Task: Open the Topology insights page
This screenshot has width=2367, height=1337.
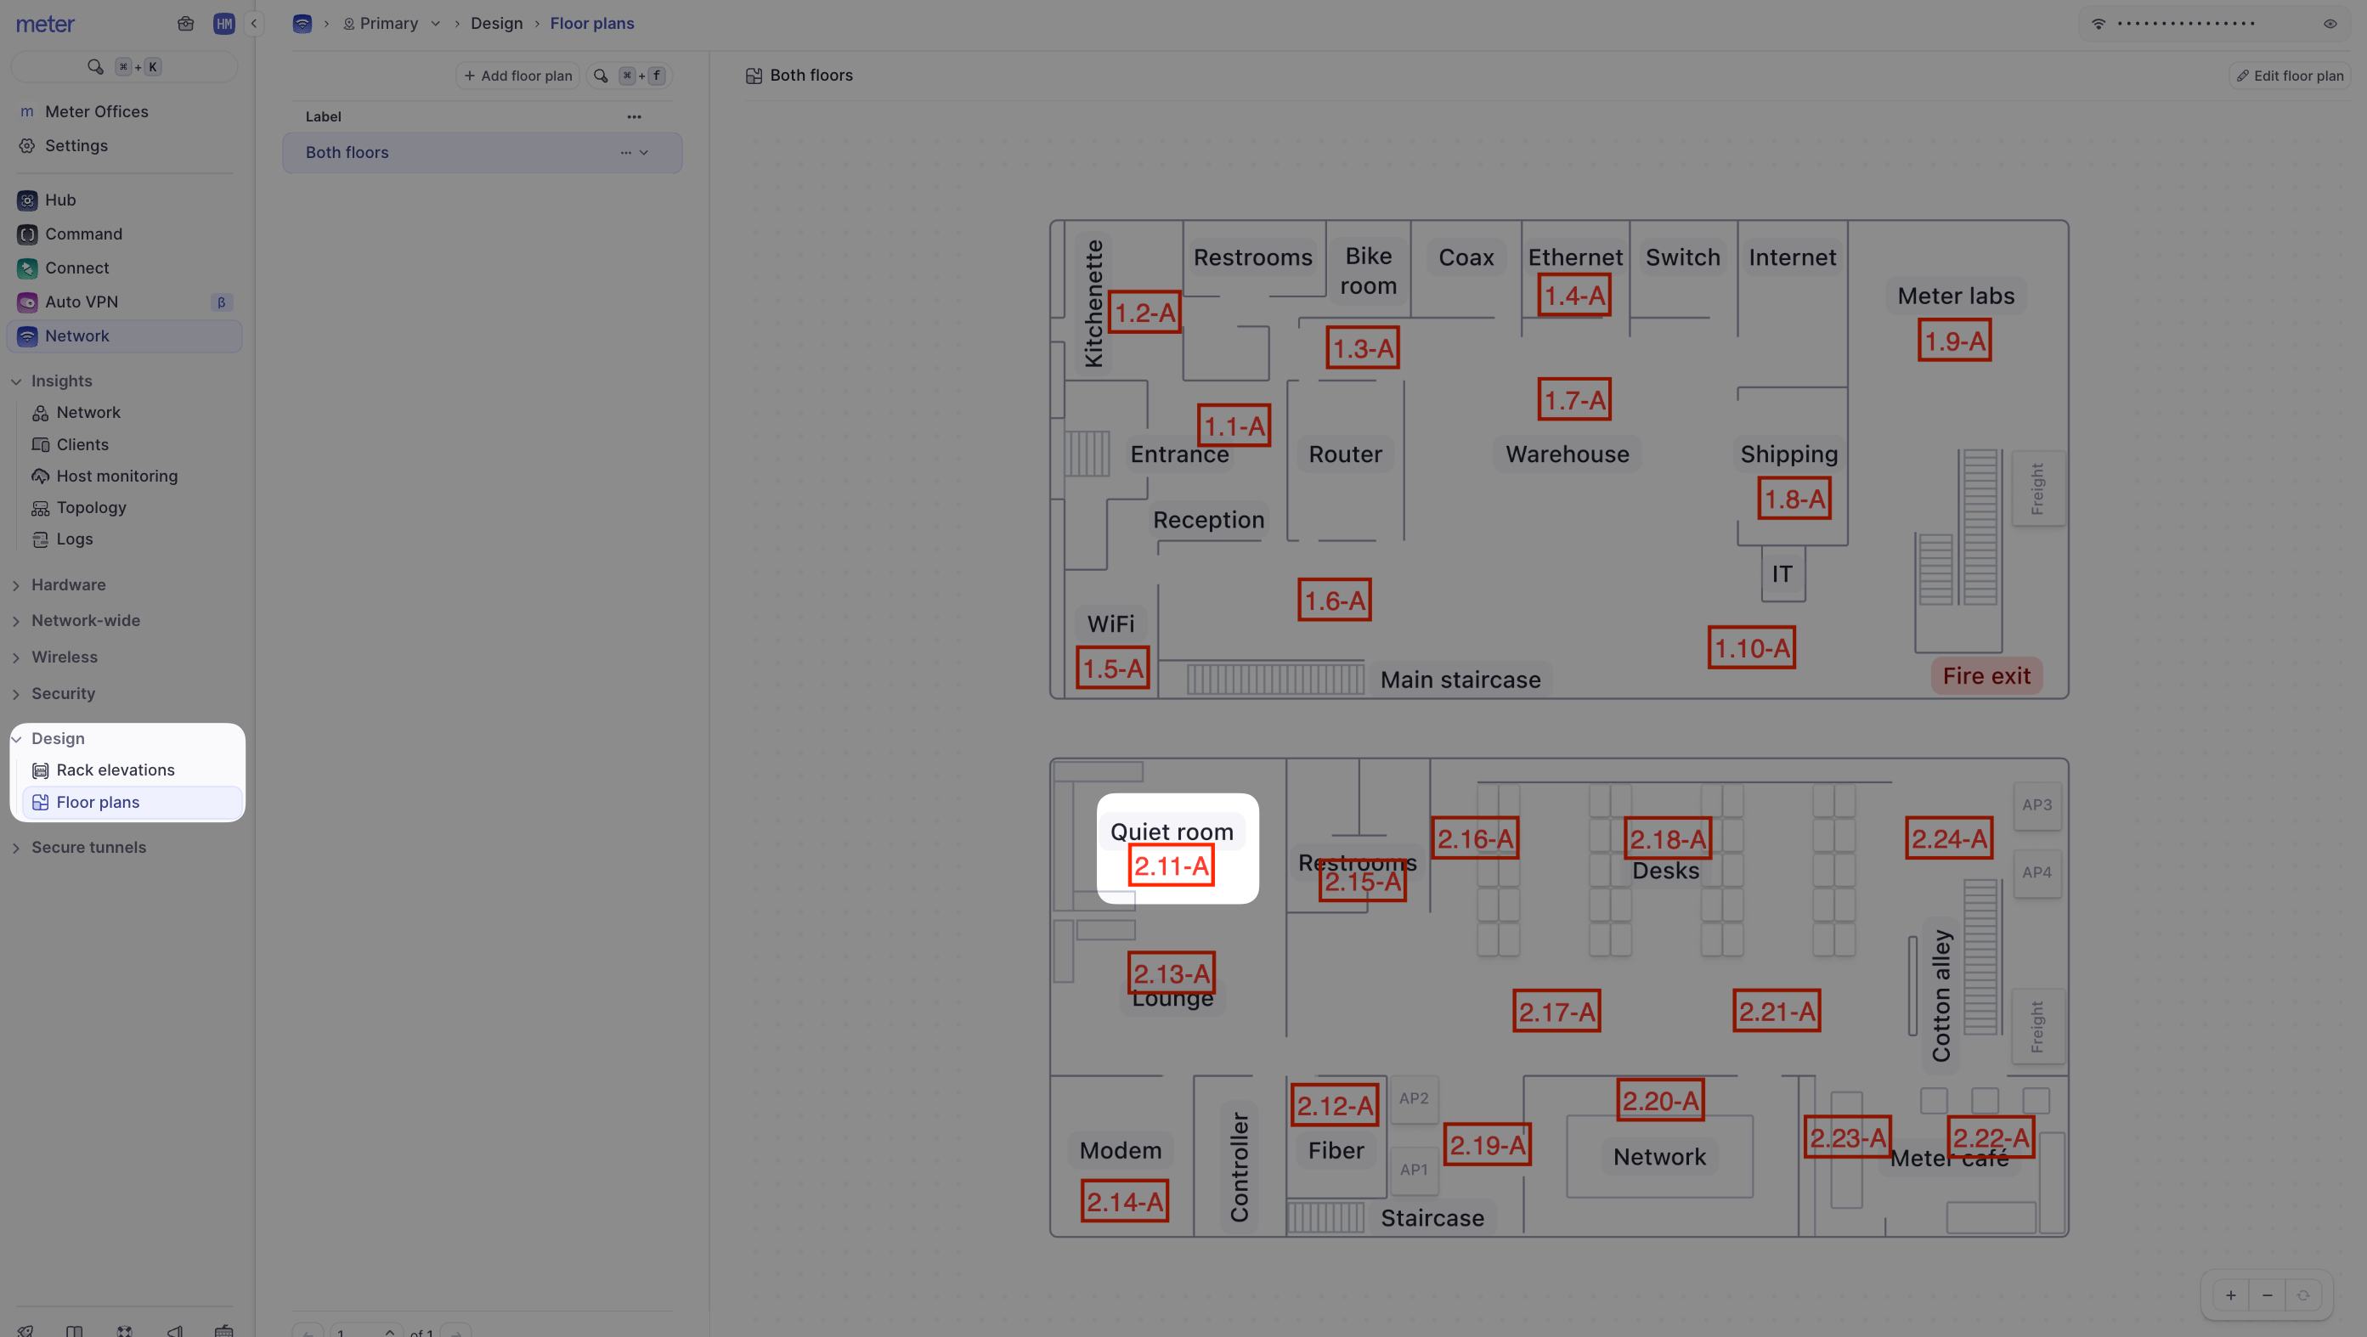Action: tap(91, 507)
